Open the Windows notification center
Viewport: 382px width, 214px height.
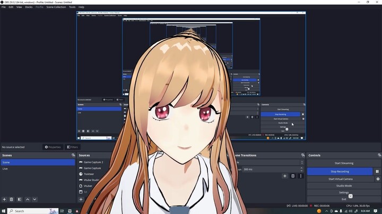[x=376, y=211]
